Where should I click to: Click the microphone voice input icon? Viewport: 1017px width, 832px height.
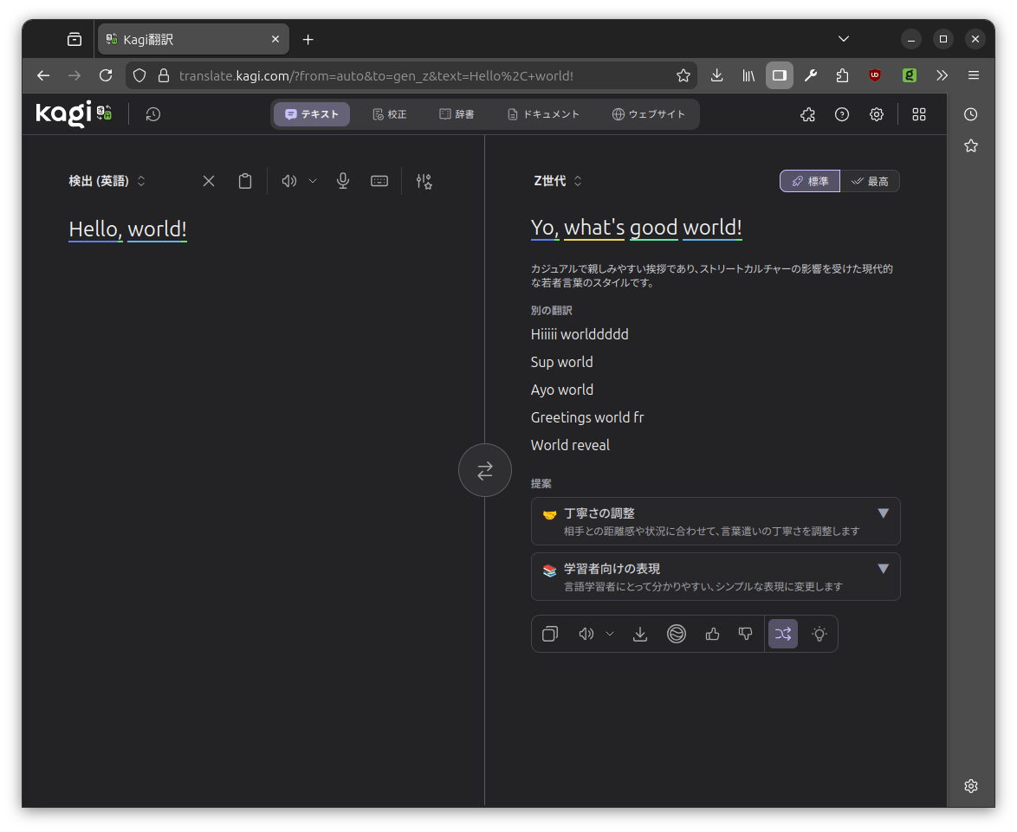pyautogui.click(x=343, y=181)
